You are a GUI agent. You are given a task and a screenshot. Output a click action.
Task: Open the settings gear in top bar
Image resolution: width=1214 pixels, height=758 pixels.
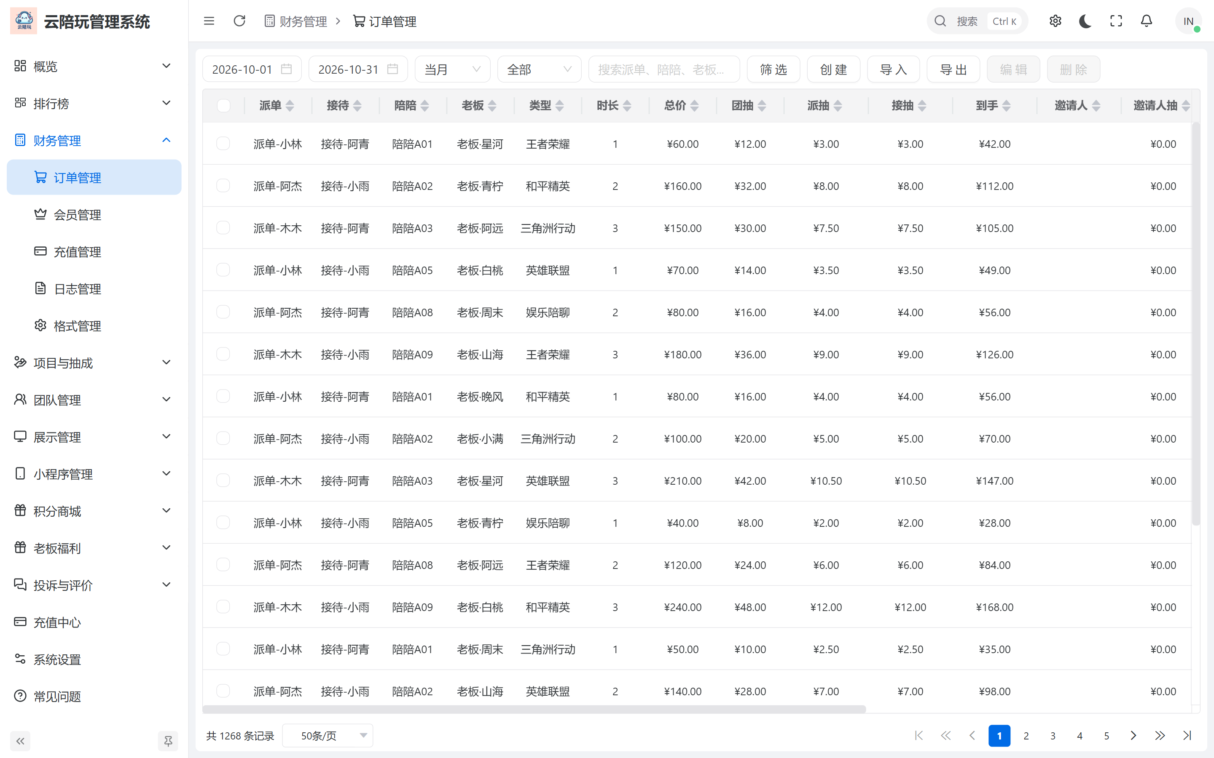(x=1055, y=21)
